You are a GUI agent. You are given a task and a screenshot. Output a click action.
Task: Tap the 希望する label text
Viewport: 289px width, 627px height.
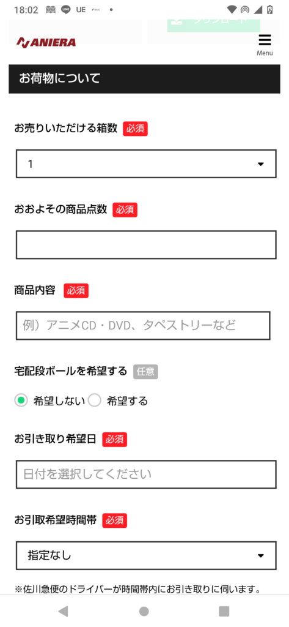tap(127, 401)
